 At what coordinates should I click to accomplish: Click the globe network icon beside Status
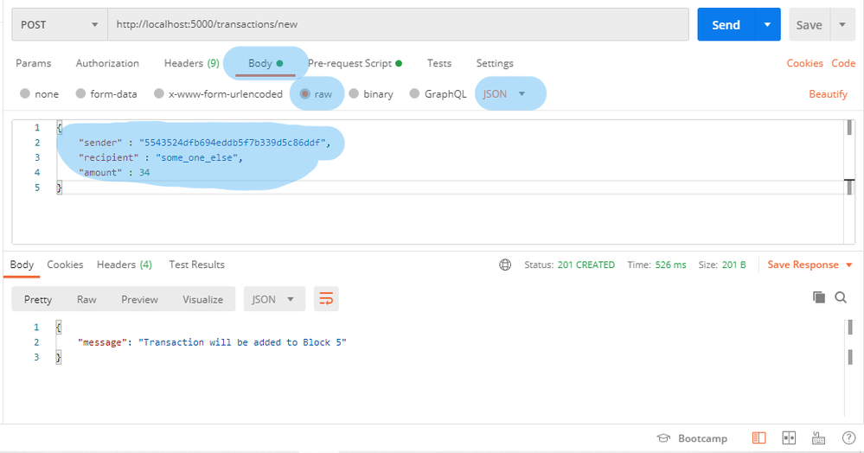[505, 265]
